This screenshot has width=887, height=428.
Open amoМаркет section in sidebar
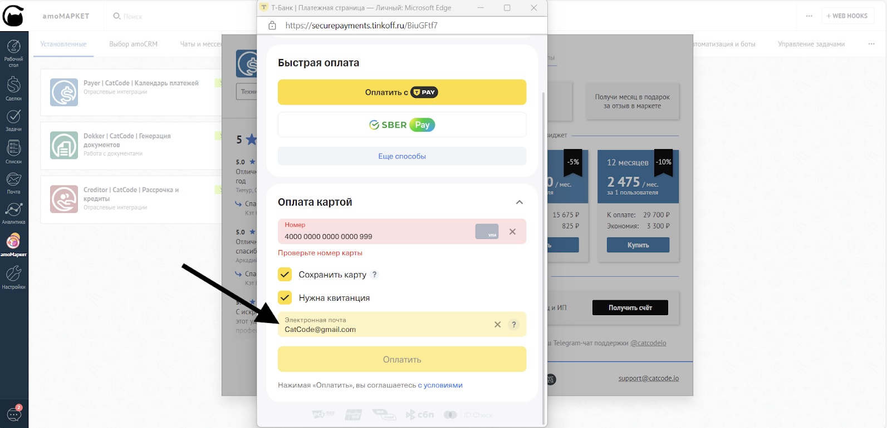pyautogui.click(x=13, y=245)
